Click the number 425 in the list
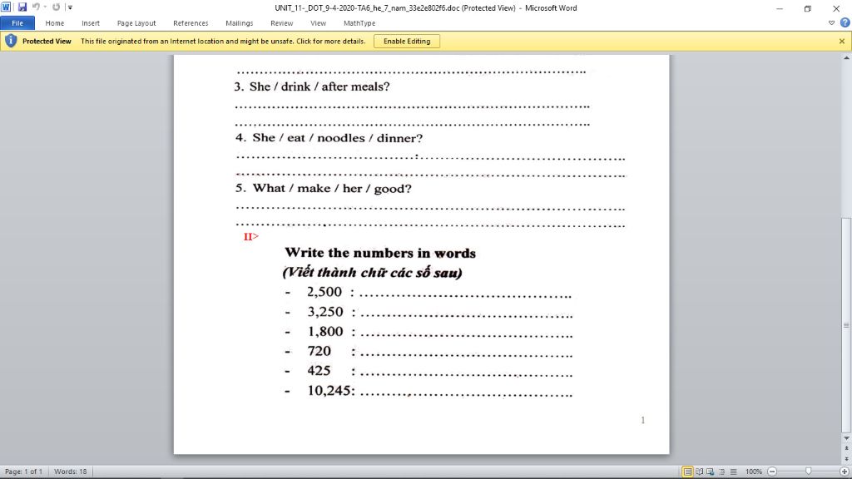The image size is (852, 479). pos(319,370)
